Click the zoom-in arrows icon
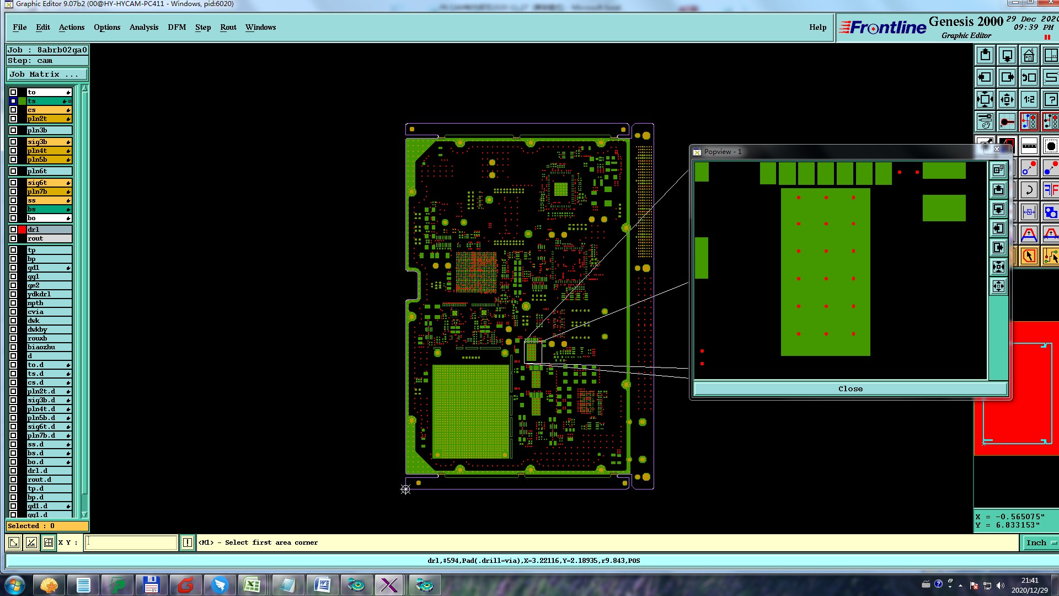The height and width of the screenshot is (596, 1059). tap(985, 100)
